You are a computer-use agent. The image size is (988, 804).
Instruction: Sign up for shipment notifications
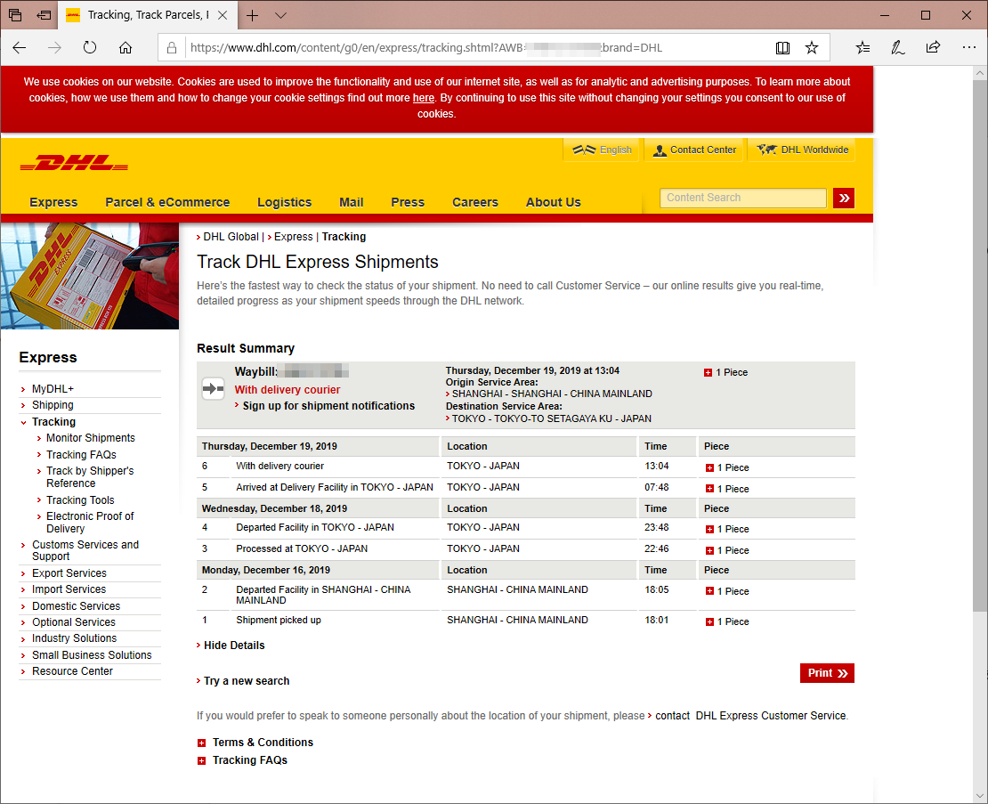coord(328,406)
